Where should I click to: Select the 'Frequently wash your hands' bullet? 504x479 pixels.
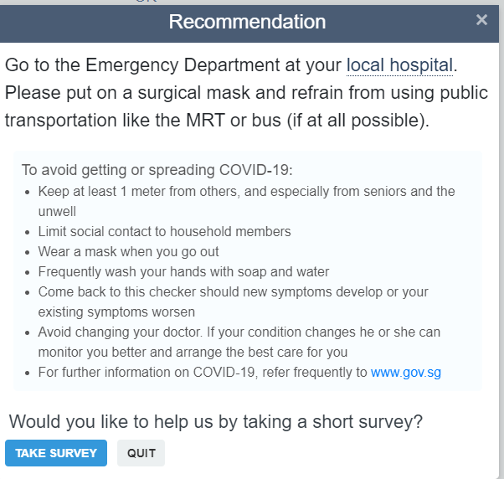[183, 272]
